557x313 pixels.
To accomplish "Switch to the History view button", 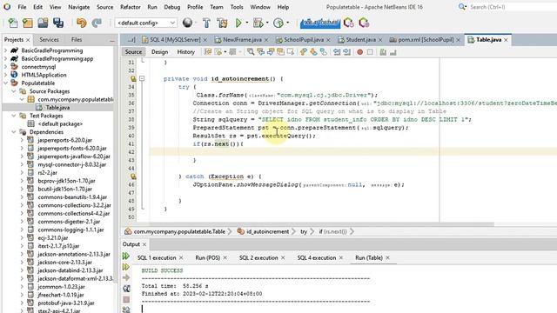I will click(185, 52).
